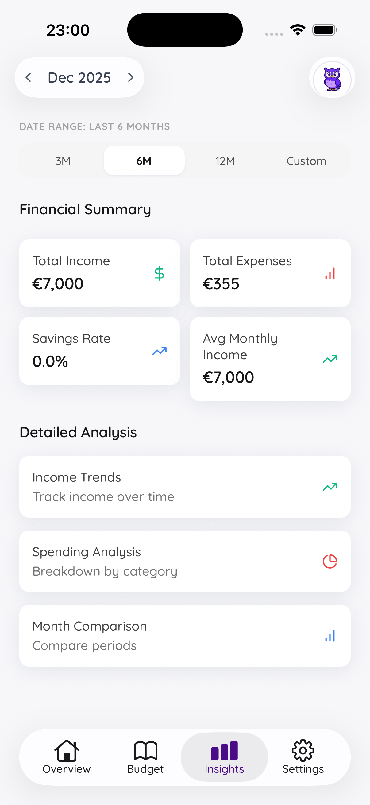Tap the red bar chart icon on Total Expenses
The height and width of the screenshot is (805, 370).
330,274
